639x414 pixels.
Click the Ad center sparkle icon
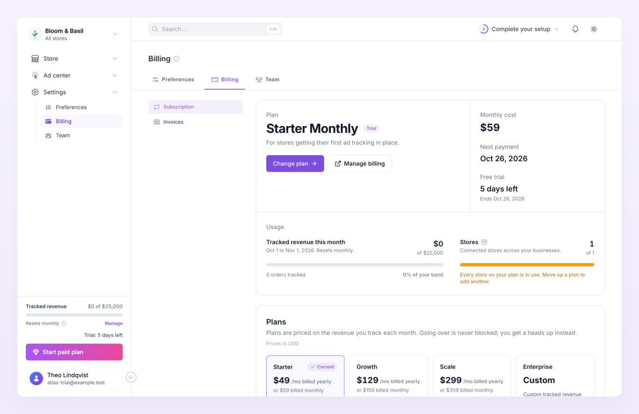(x=35, y=75)
